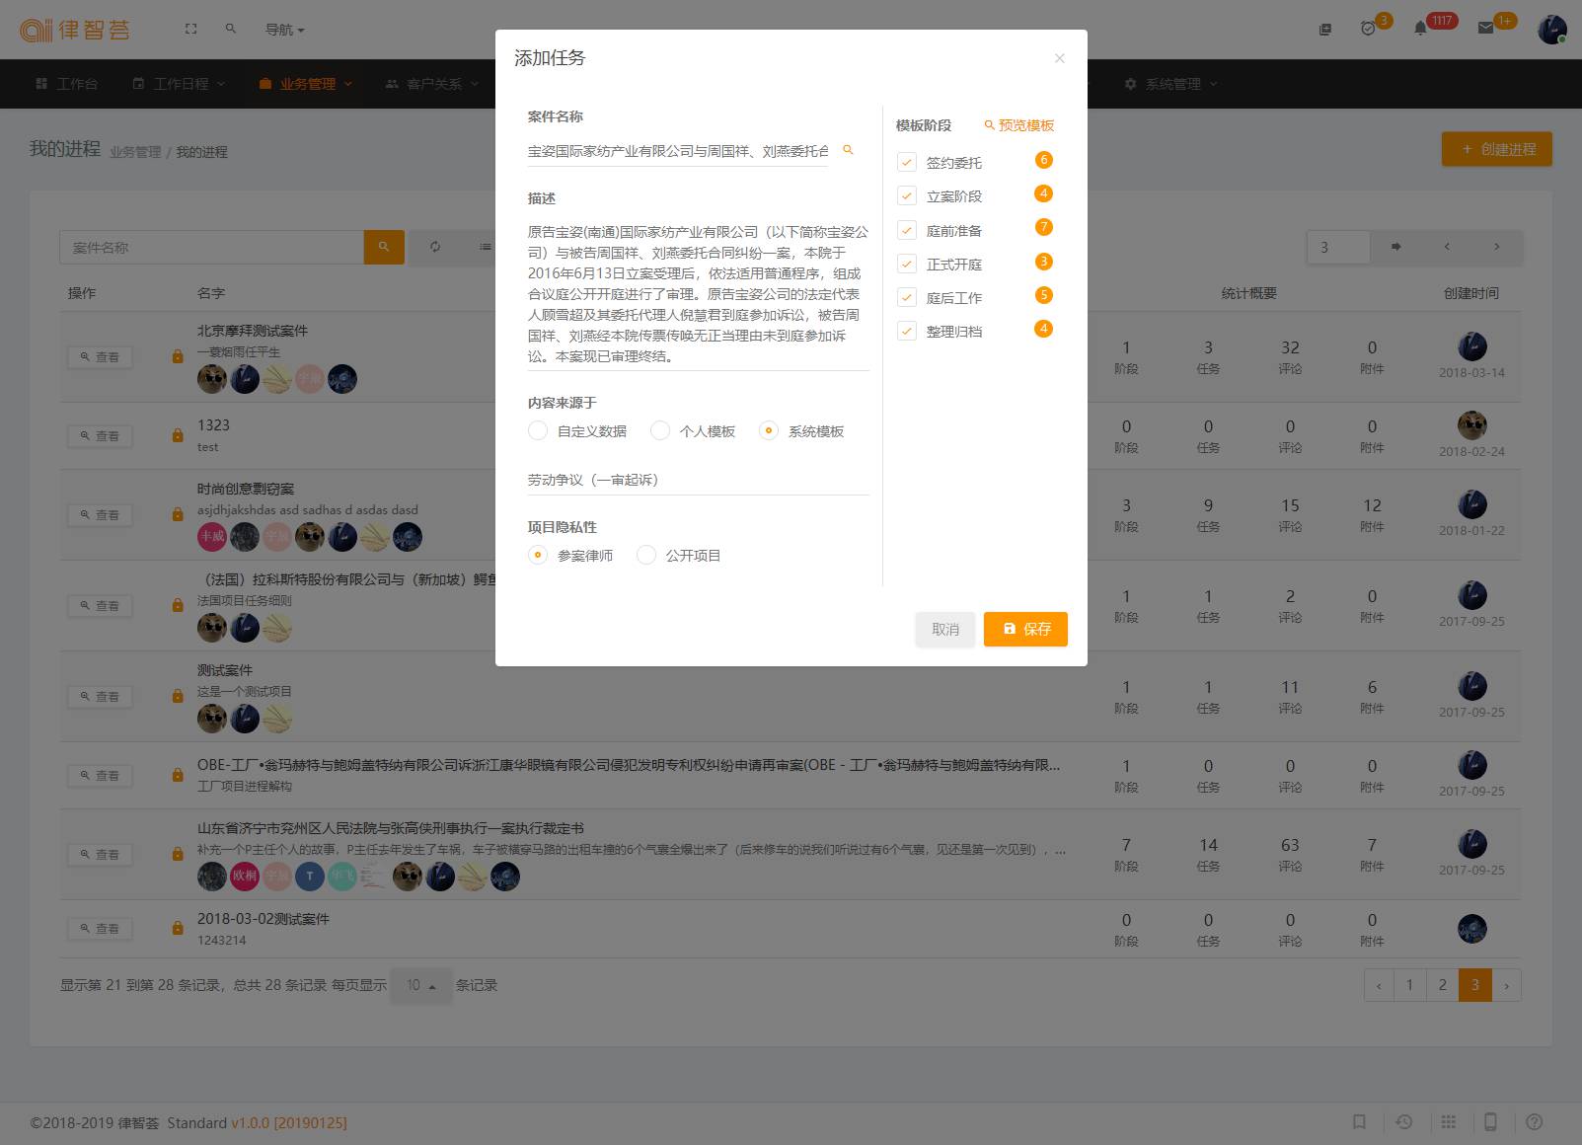Open the 导航 dropdown in header
1582x1145 pixels.
pyautogui.click(x=284, y=30)
